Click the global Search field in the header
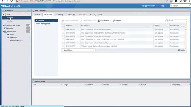 [x=180, y=6]
